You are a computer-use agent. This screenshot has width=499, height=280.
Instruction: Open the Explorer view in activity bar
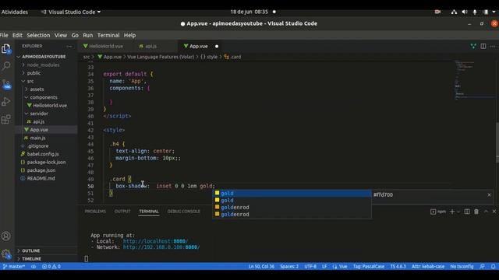tap(5, 49)
